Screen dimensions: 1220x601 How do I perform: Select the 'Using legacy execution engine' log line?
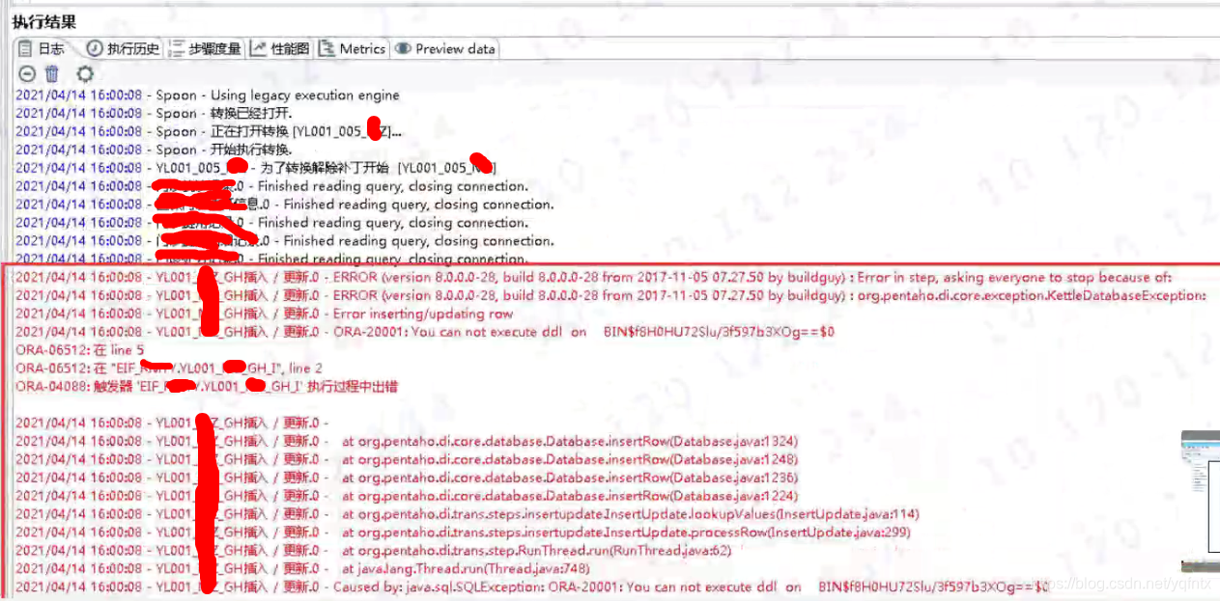coord(208,96)
